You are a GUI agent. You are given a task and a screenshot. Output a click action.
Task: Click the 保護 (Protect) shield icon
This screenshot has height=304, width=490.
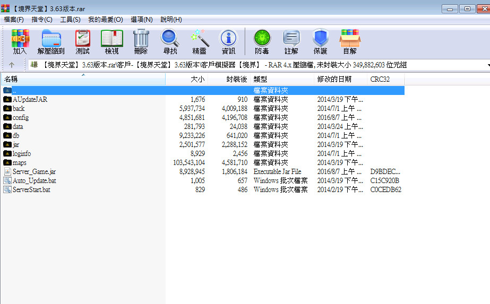(320, 38)
